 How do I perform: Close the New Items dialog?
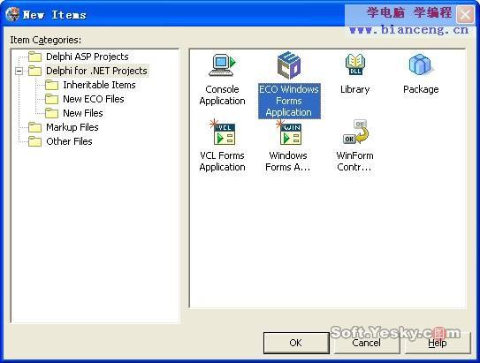[465, 14]
